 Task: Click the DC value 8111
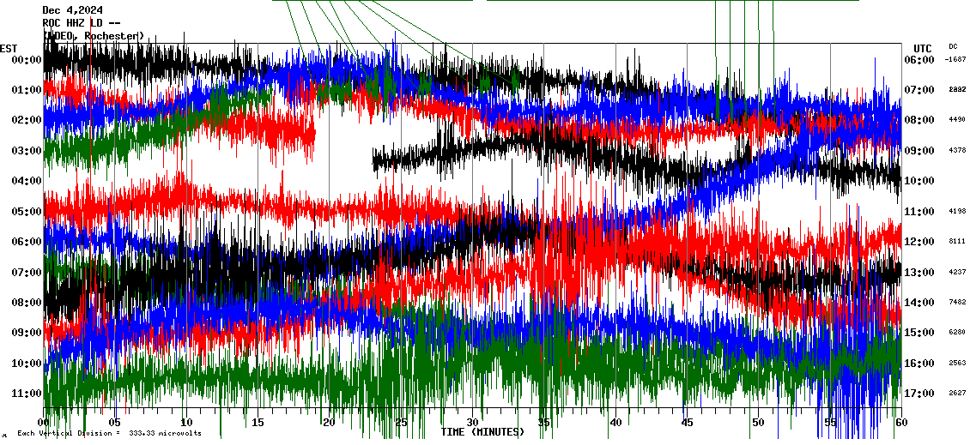click(957, 242)
